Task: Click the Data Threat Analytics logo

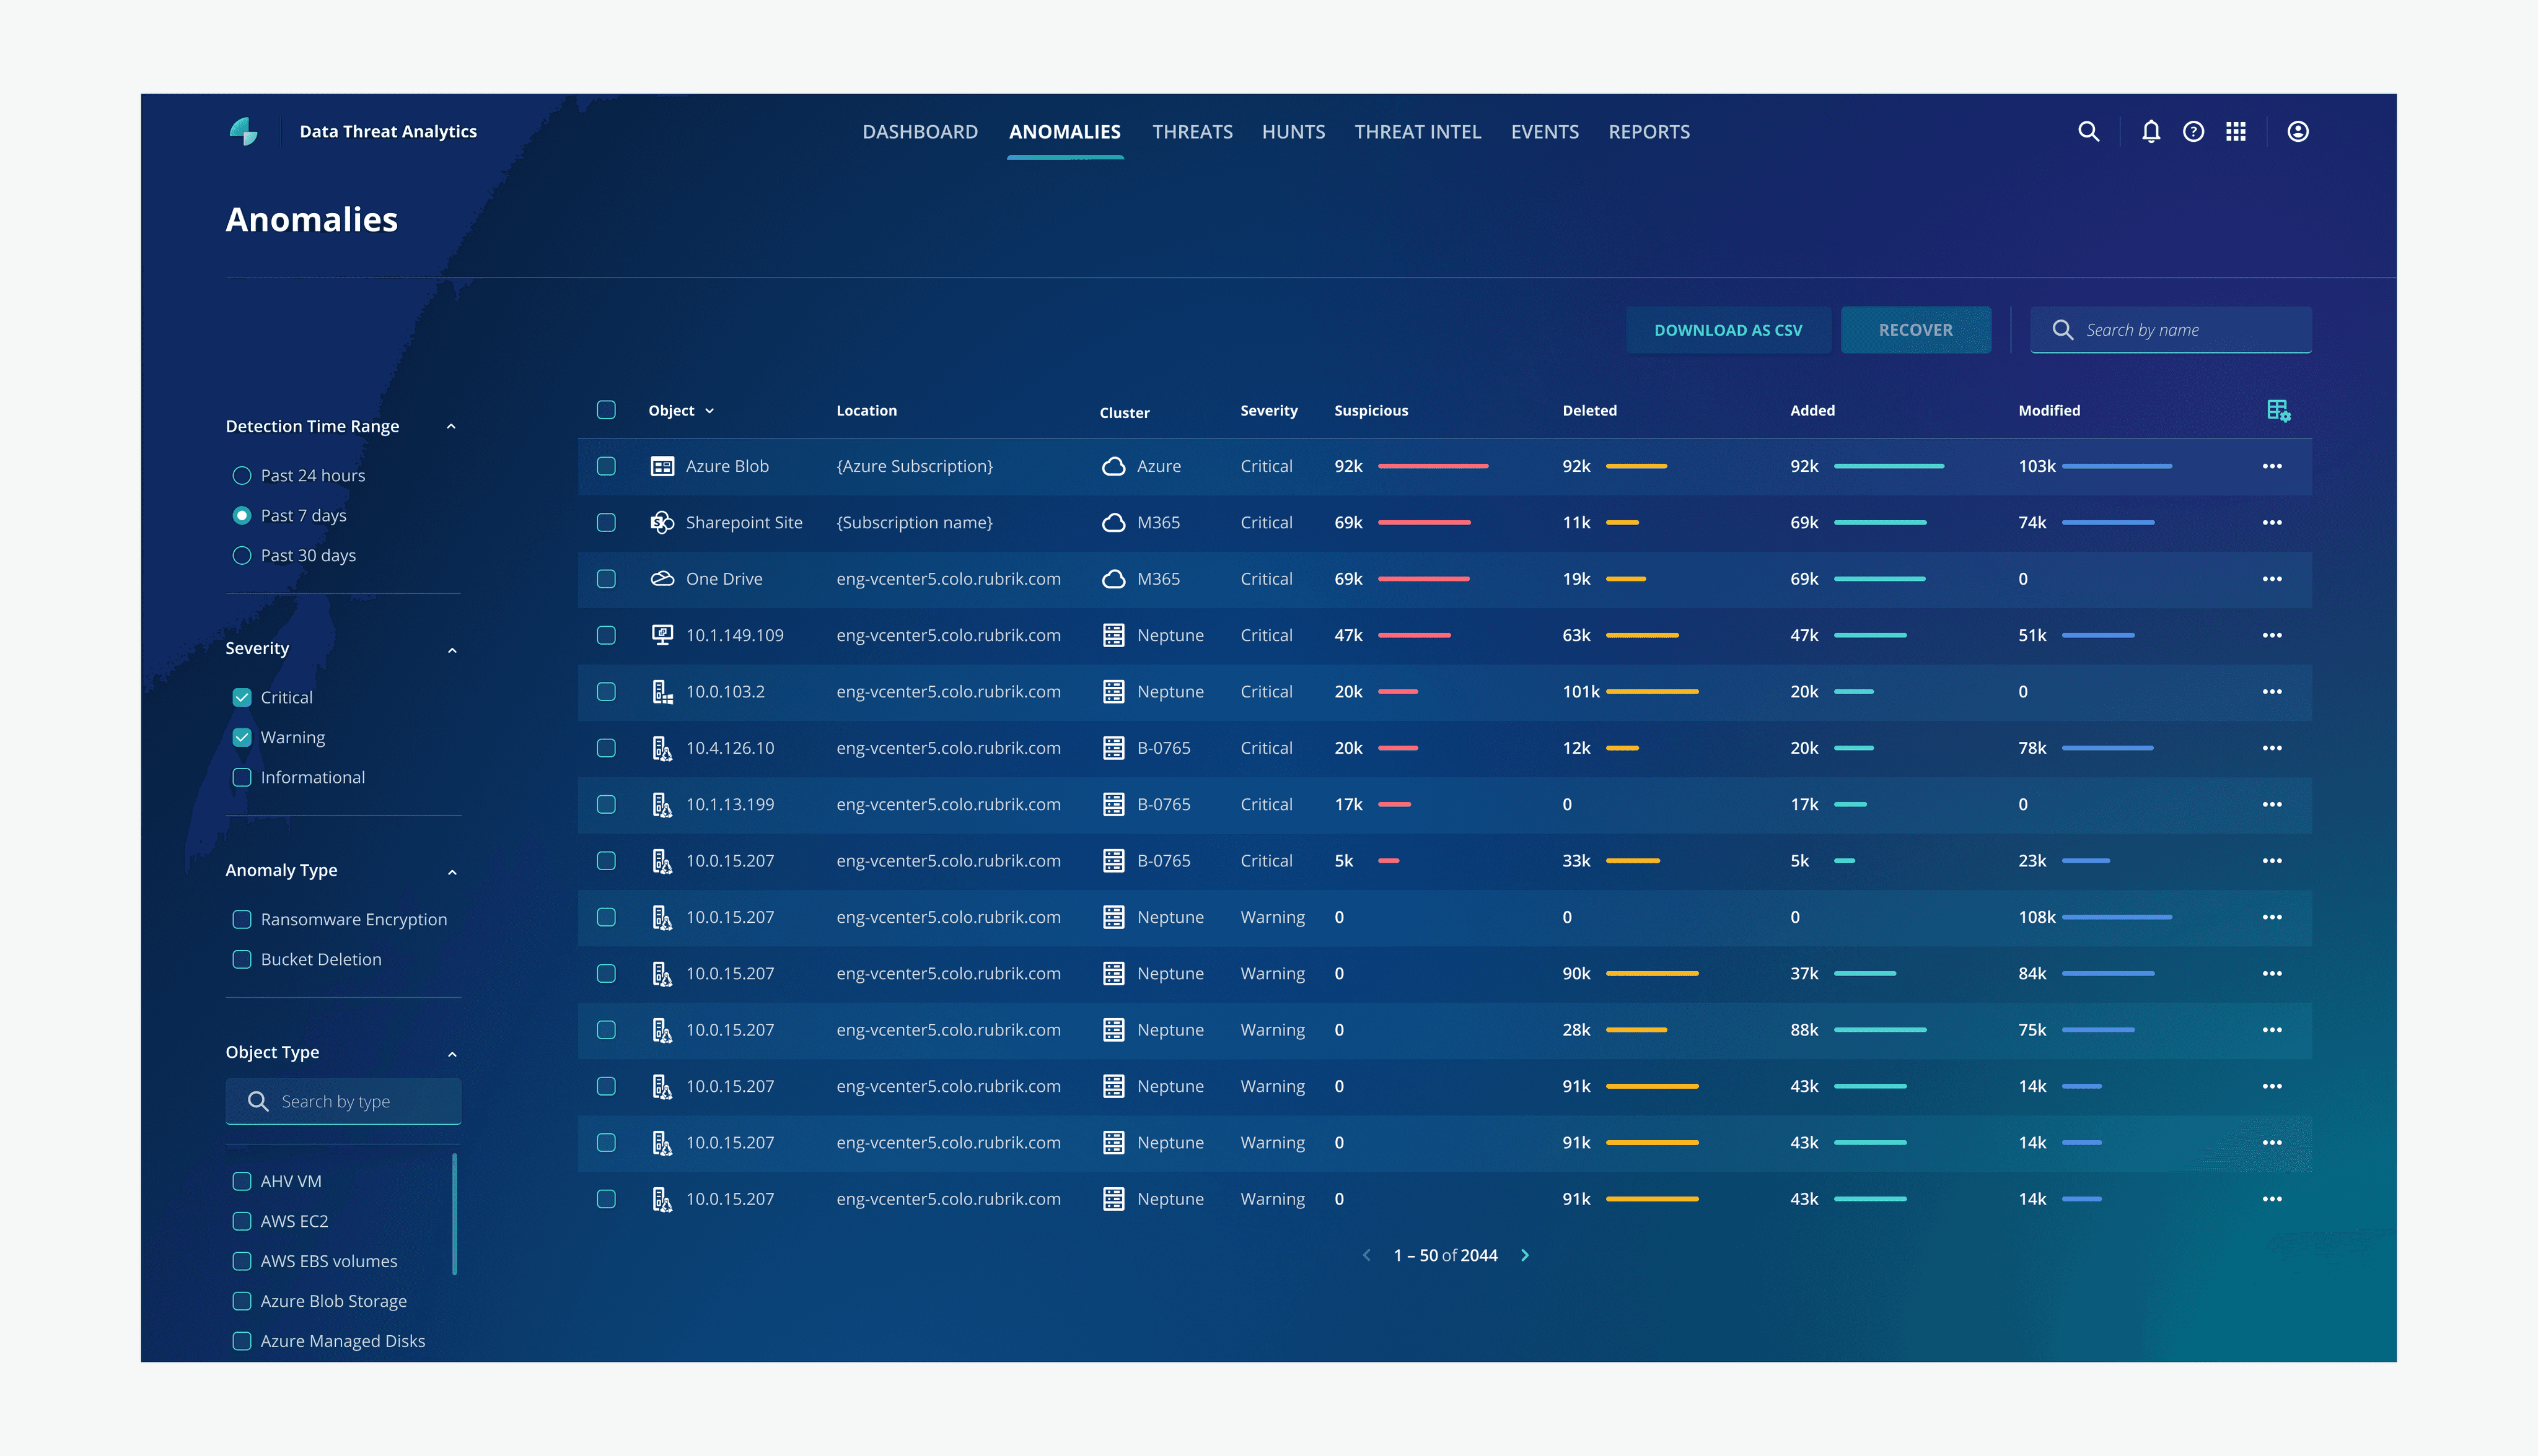Action: pyautogui.click(x=244, y=131)
